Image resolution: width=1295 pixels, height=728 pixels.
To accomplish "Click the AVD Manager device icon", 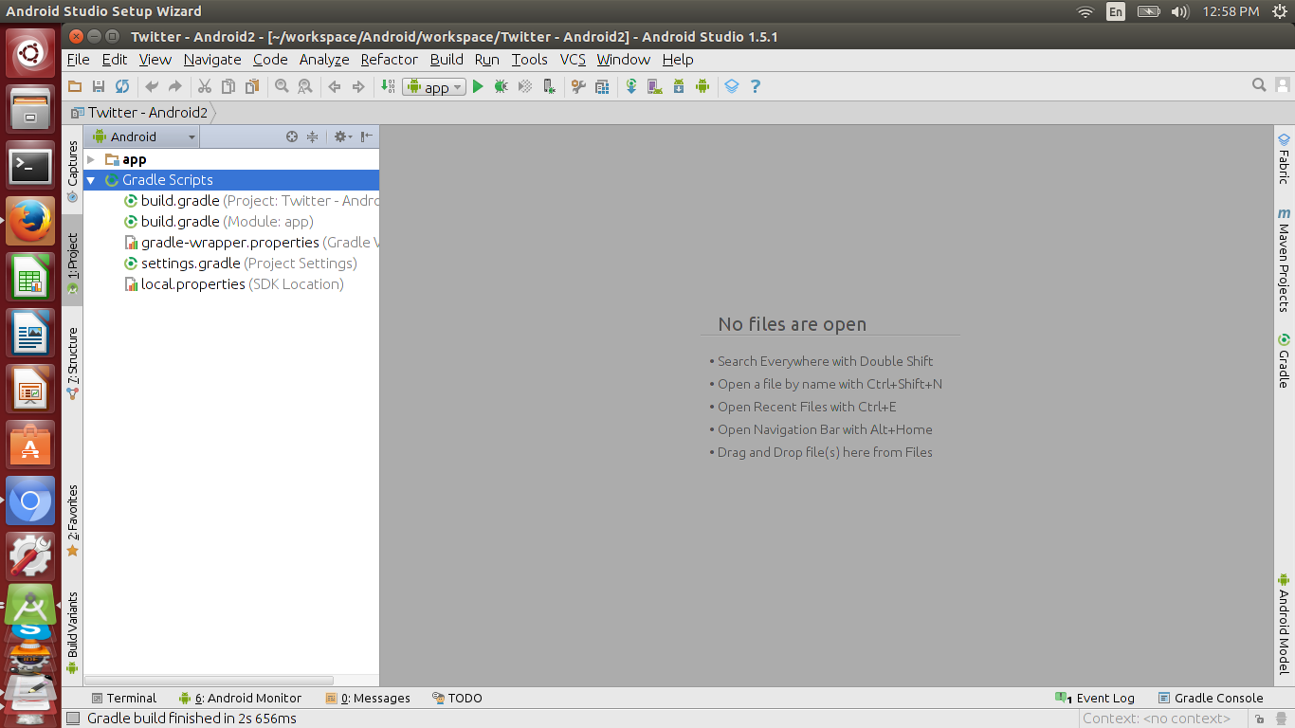I will [655, 86].
